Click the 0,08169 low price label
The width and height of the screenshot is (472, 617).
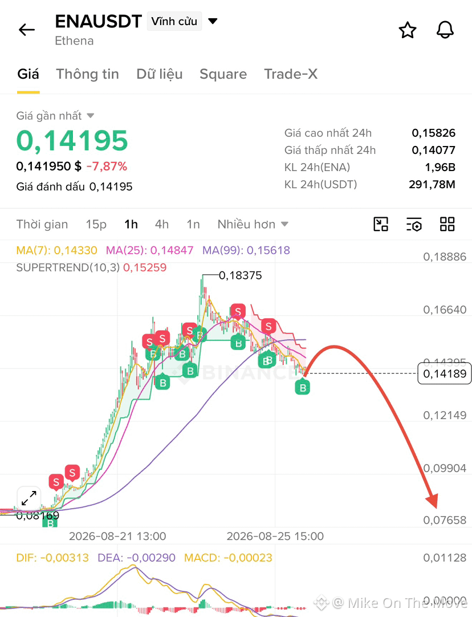tap(38, 515)
